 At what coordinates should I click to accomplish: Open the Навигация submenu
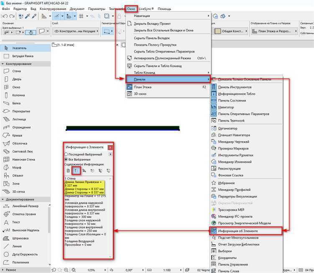coord(168,15)
